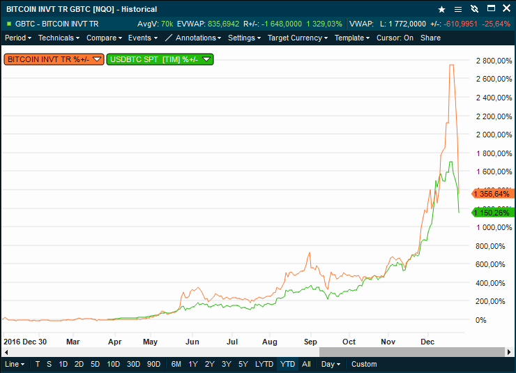Click the unlink chain icon in title bar
The width and height of the screenshot is (516, 373).
click(x=474, y=9)
